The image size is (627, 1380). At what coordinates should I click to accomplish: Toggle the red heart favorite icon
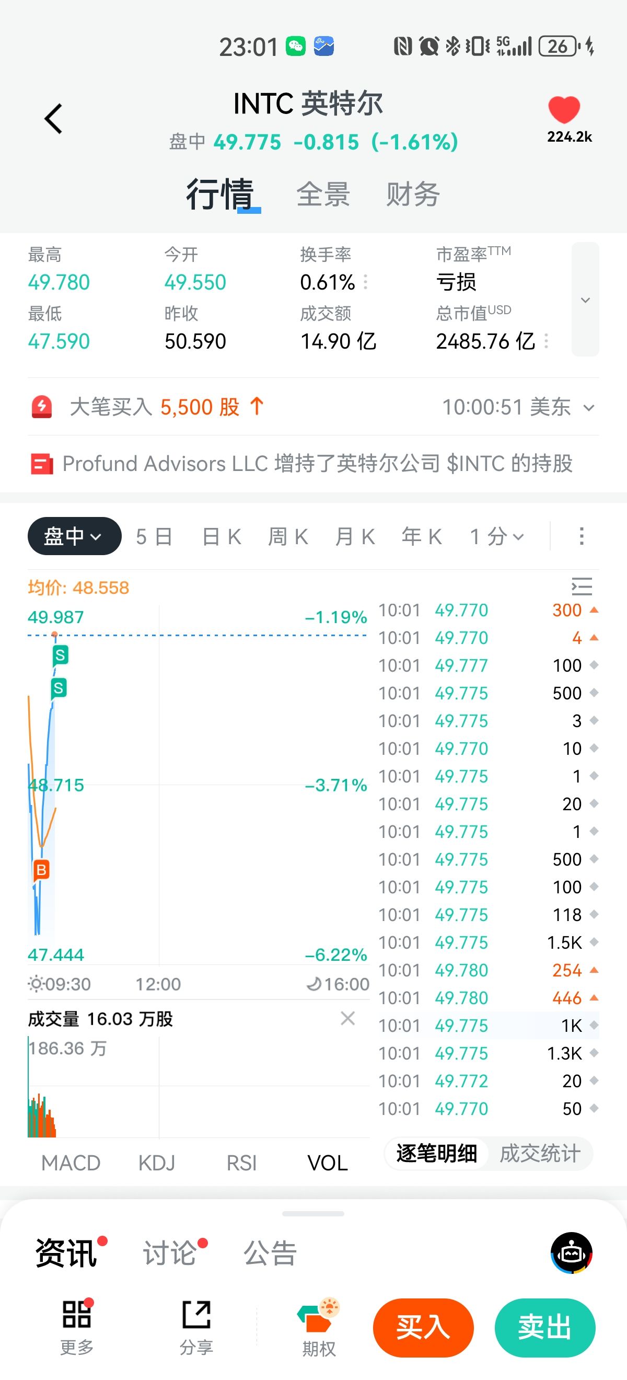pos(564,110)
